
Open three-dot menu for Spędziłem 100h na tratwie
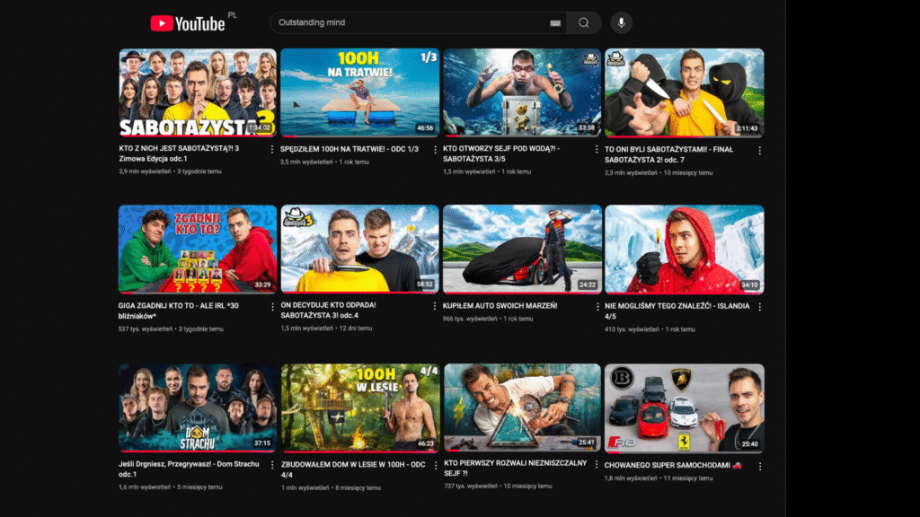[435, 150]
